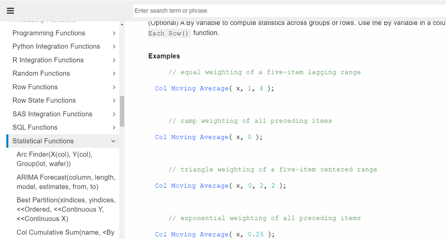446x239 pixels.
Task: Open the ARIMA Forecast function page
Action: (x=66, y=182)
